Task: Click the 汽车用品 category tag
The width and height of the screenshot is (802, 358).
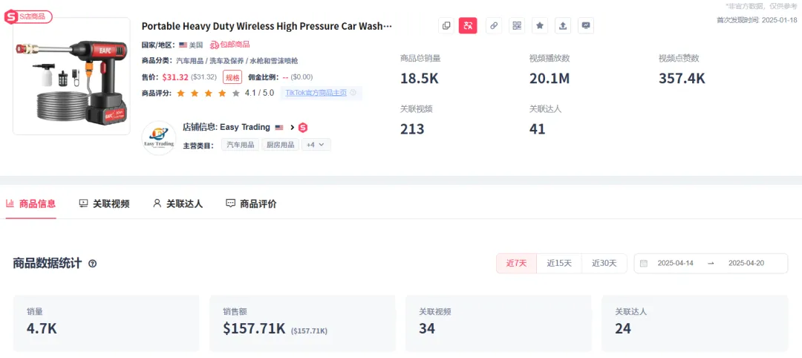Action: tap(241, 145)
